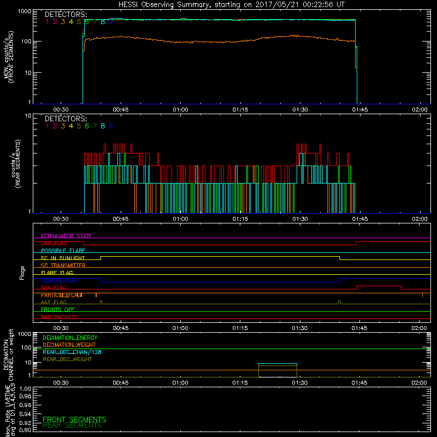Screen dimensions: 437x437
Task: Click the green DECIMATION_ENERGY horizontal line
Action: tap(232, 349)
